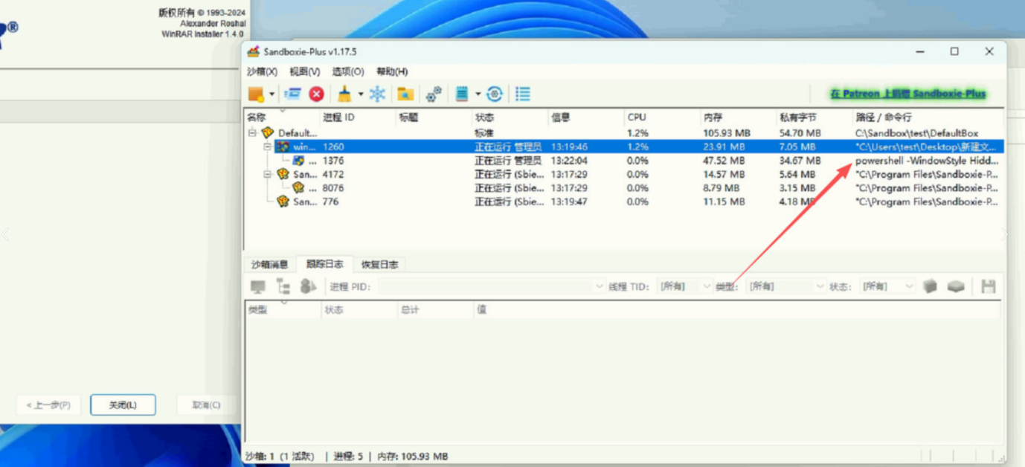Click the users icon in trace log toolbar
The width and height of the screenshot is (1025, 467).
click(x=308, y=286)
